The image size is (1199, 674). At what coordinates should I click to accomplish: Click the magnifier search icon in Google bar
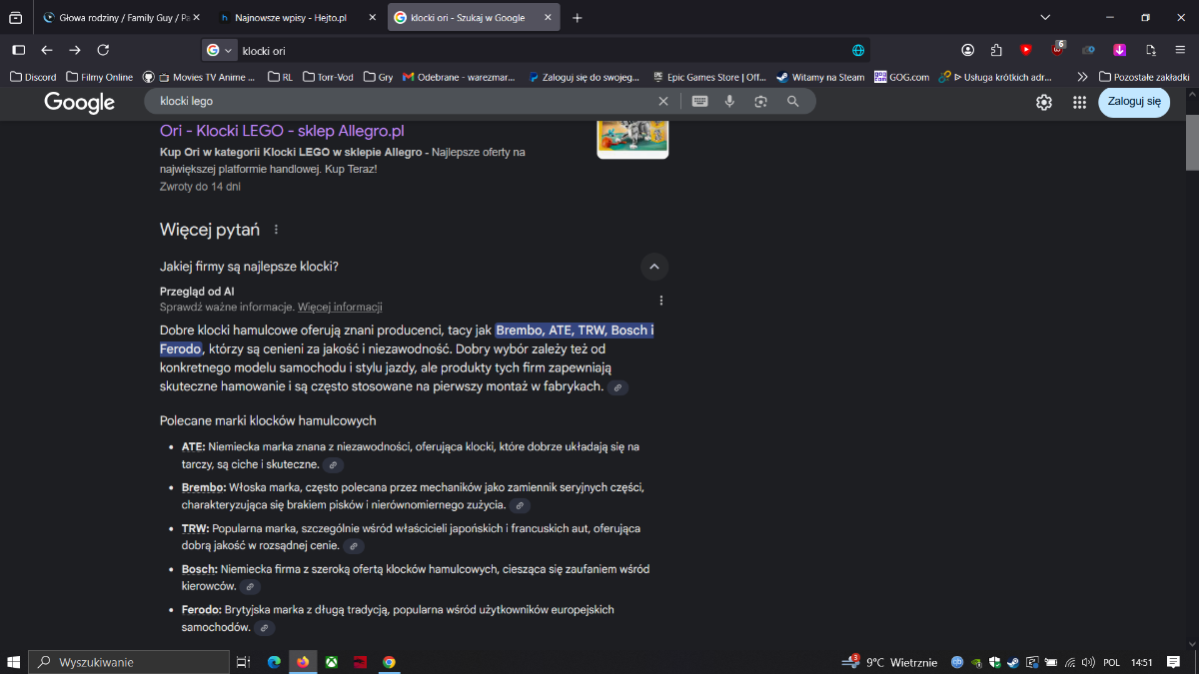pyautogui.click(x=792, y=101)
